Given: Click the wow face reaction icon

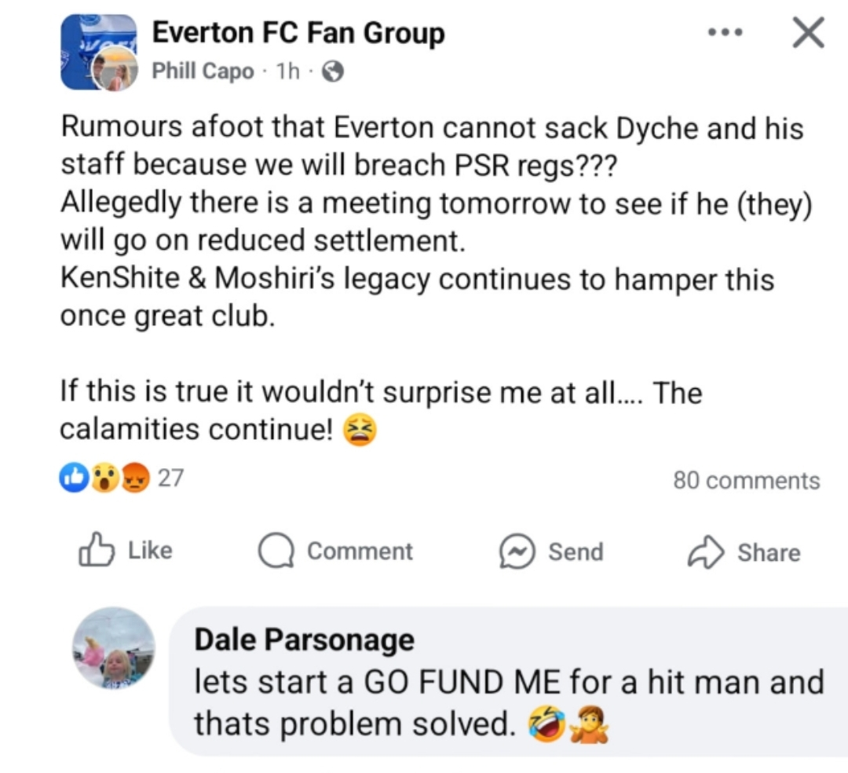Looking at the screenshot, I should (x=104, y=478).
